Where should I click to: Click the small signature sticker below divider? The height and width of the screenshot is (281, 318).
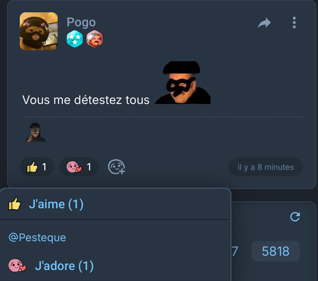(x=35, y=132)
